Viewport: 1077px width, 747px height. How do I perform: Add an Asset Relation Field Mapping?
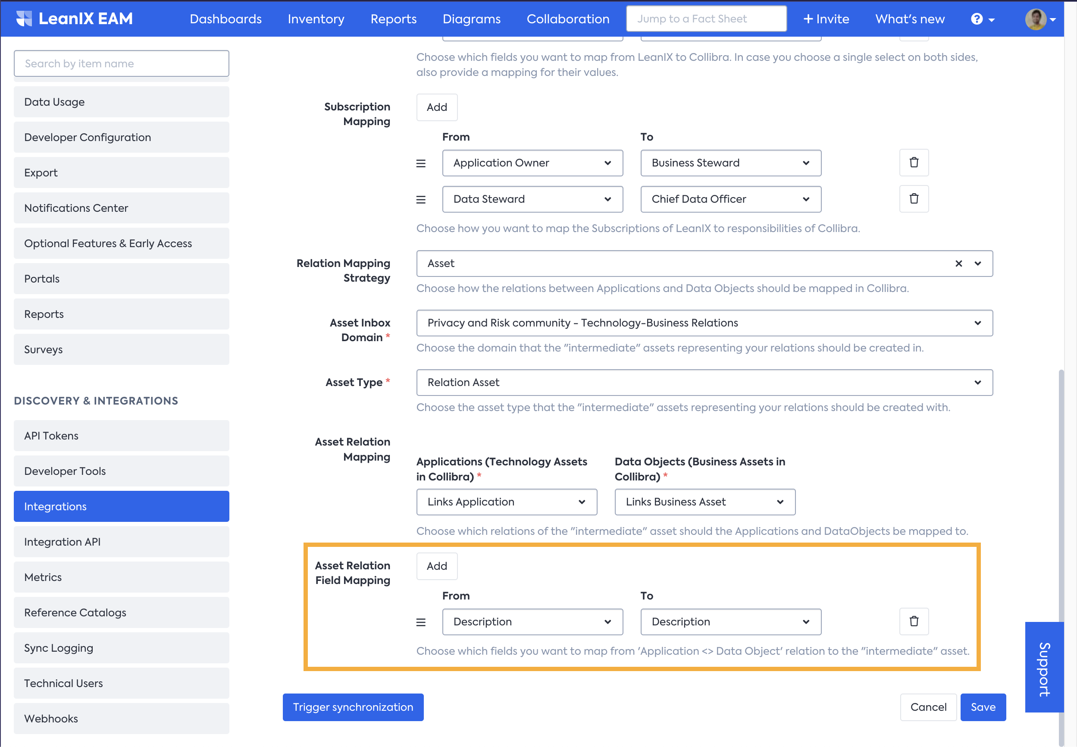coord(436,566)
